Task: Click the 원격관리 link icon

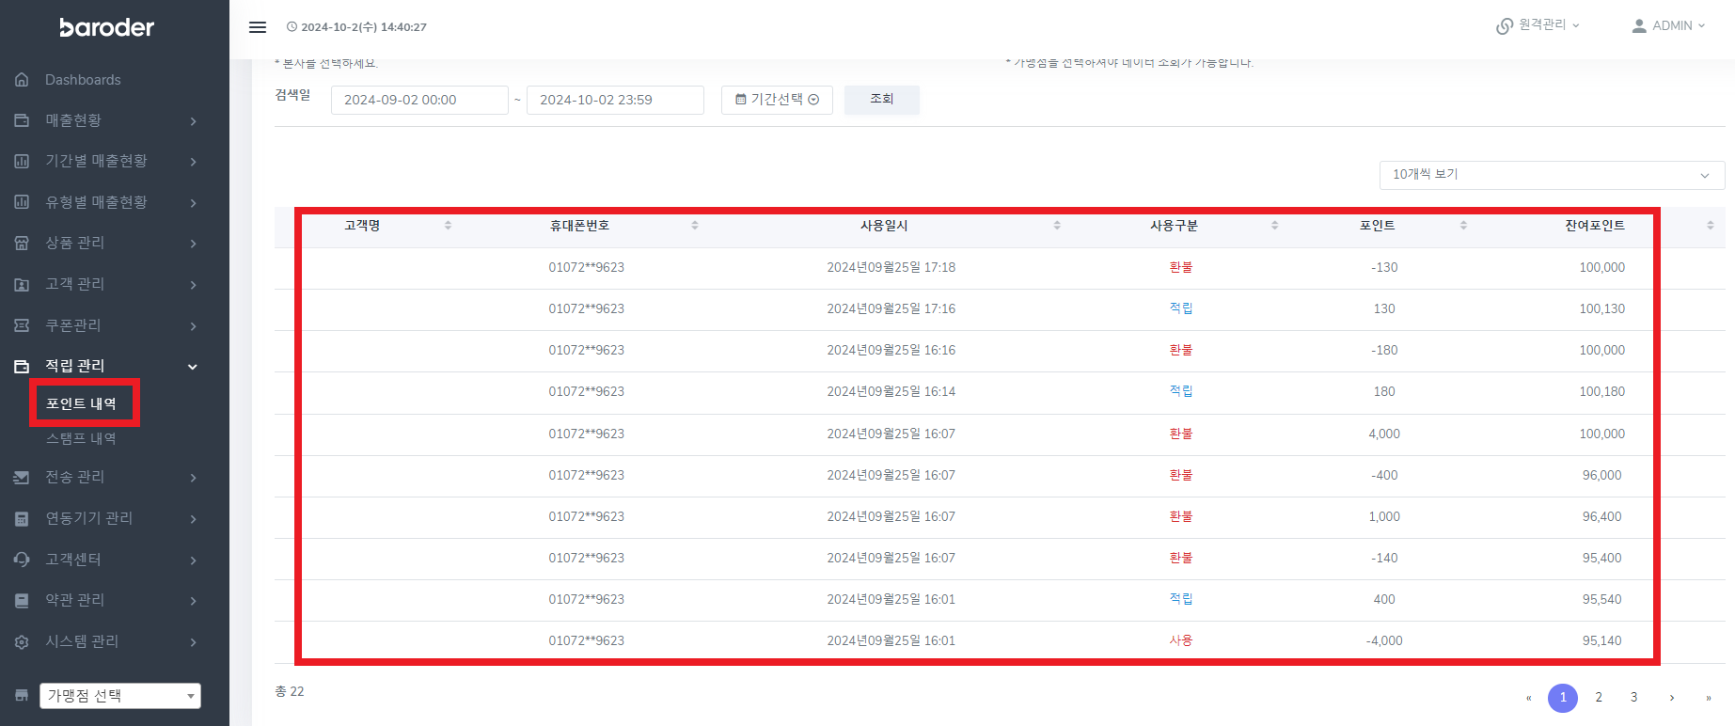Action: pos(1505,25)
